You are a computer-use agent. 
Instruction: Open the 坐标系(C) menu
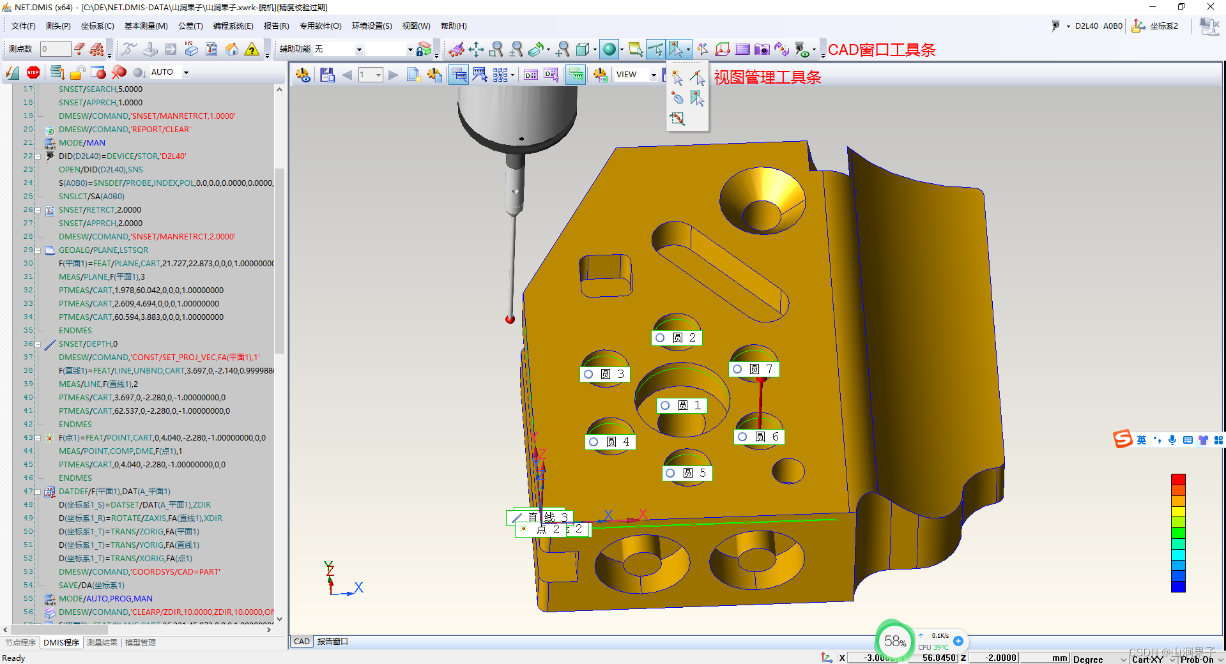point(97,26)
